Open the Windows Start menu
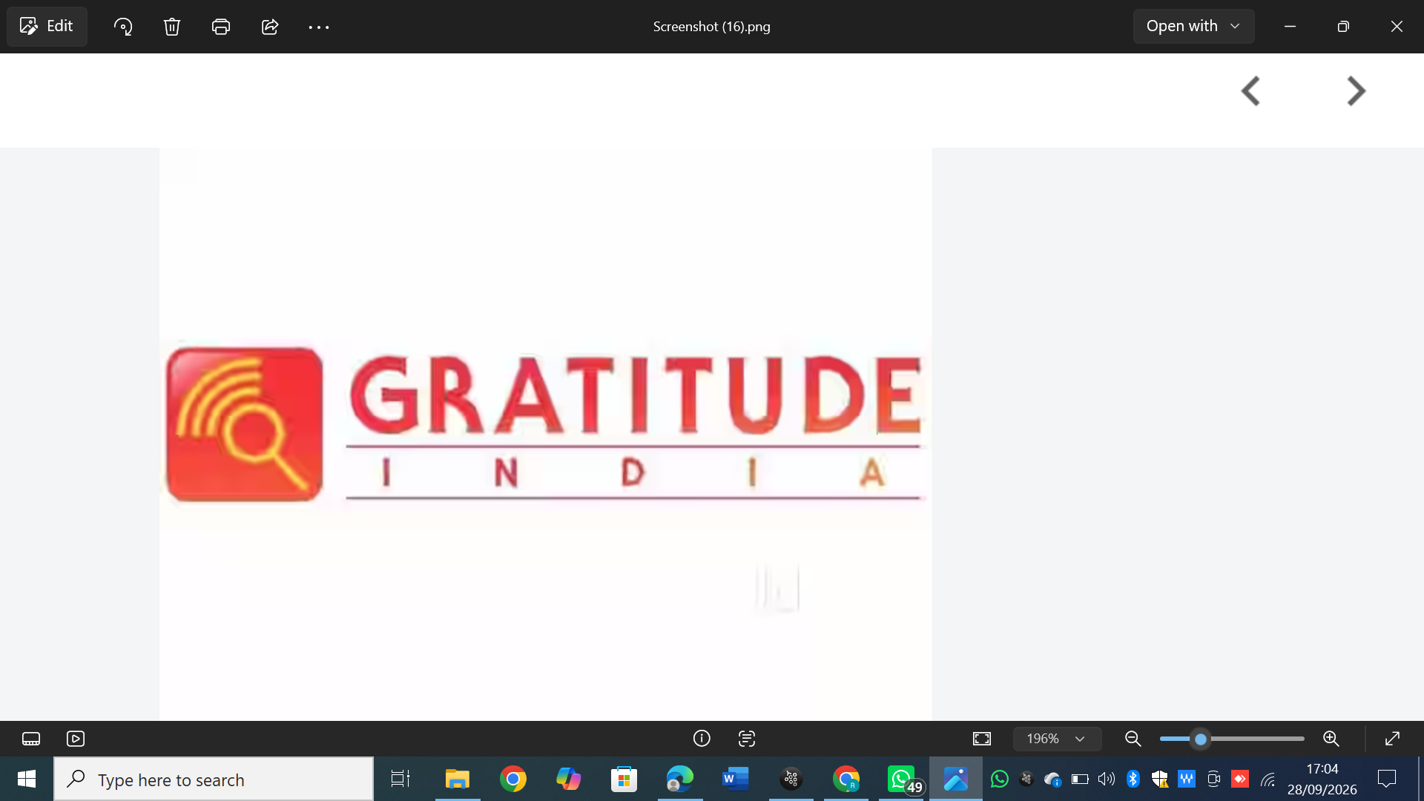The width and height of the screenshot is (1424, 801). [x=27, y=779]
